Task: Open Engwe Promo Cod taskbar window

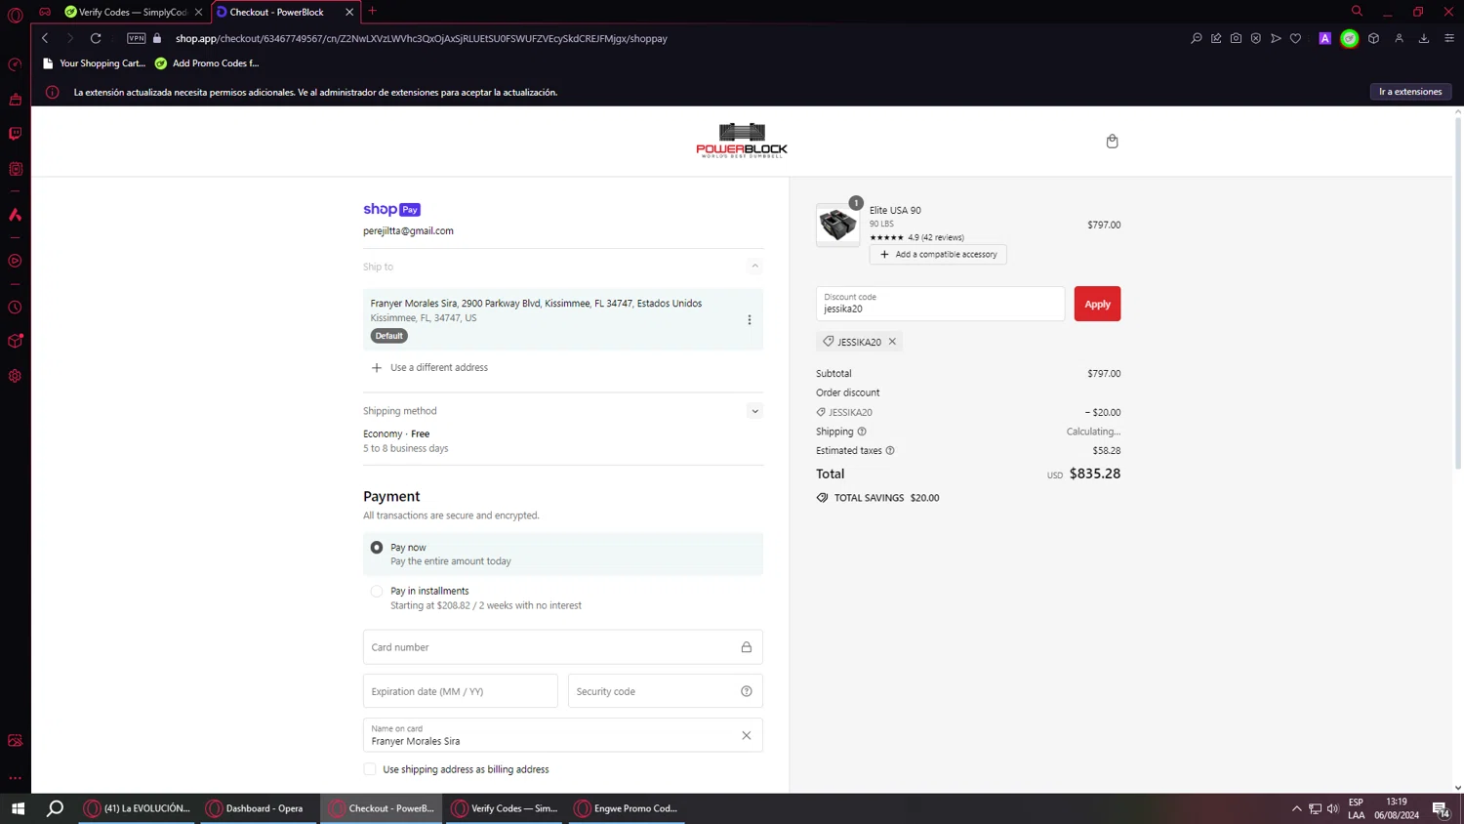Action: pyautogui.click(x=627, y=808)
